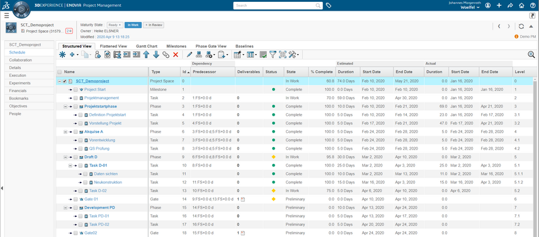This screenshot has width=539, height=237.
Task: Click the indent task toolbar icon
Action: (x=137, y=55)
